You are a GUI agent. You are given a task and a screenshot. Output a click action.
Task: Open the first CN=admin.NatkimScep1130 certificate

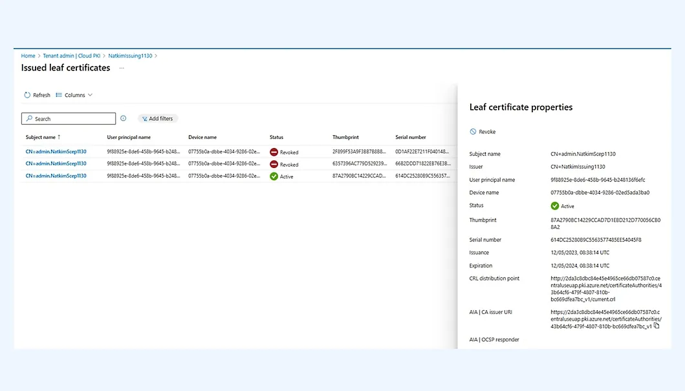(x=56, y=151)
